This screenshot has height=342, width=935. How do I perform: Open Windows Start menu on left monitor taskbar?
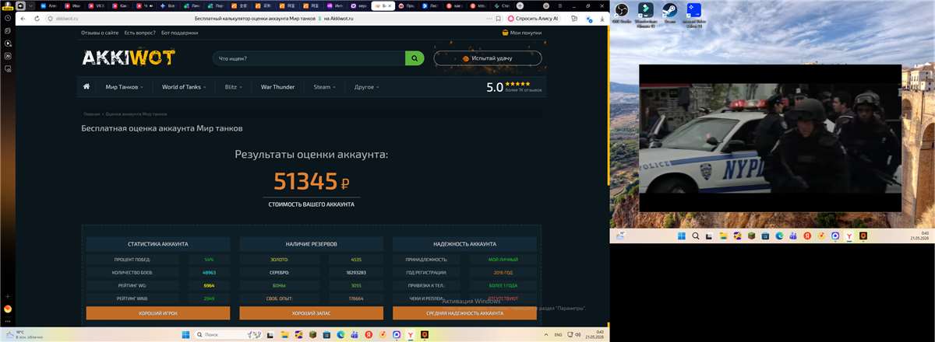point(186,335)
